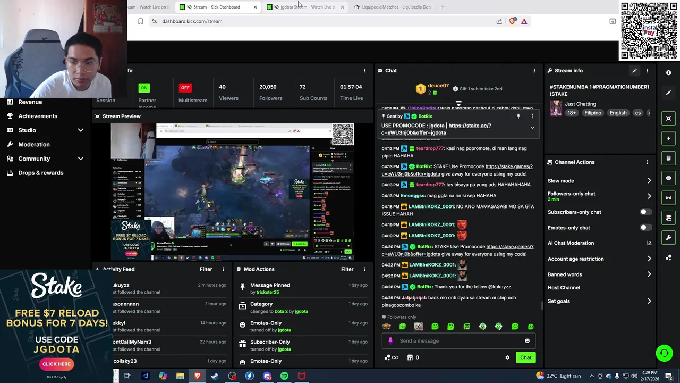
Task: Click wrench icon in right sidebar
Action: (669, 237)
